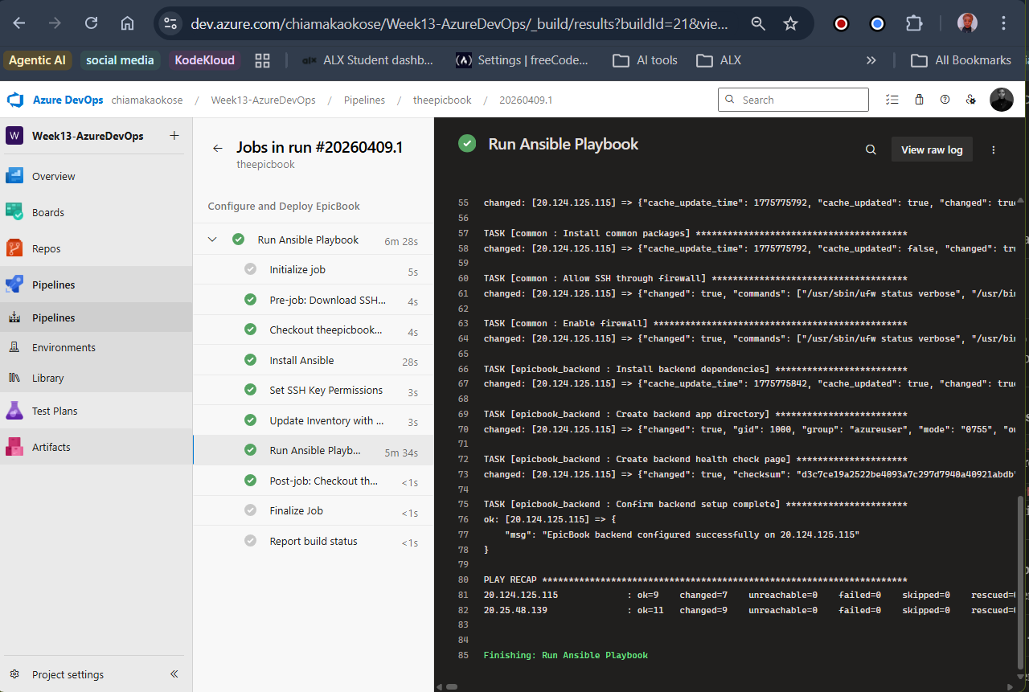Click the plus icon next to Week13-AzureDevOps
1029x692 pixels.
pyautogui.click(x=174, y=135)
